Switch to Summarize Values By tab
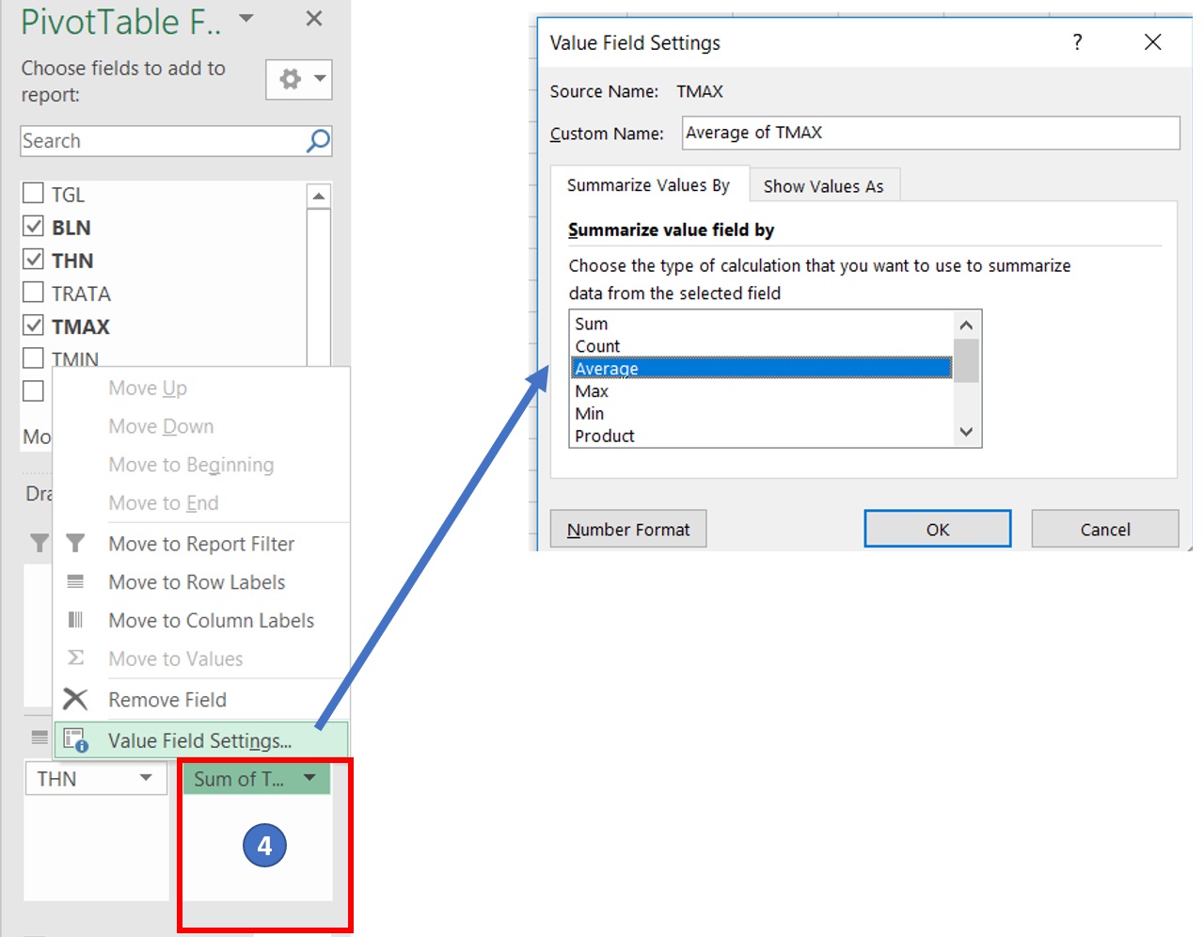 coord(648,185)
